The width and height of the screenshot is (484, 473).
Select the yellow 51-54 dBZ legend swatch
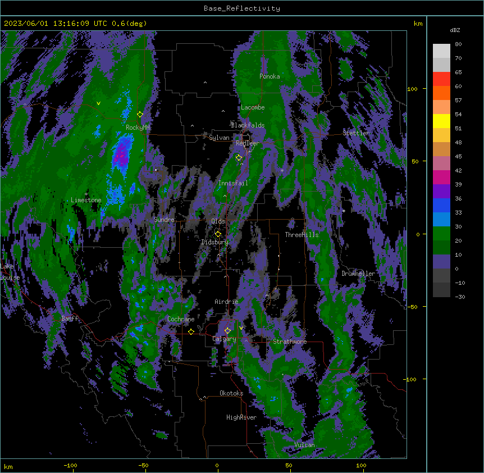(x=441, y=121)
